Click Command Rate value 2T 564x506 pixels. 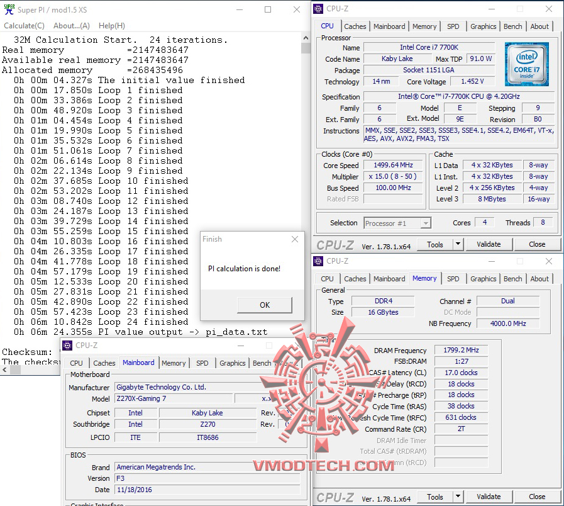pos(461,429)
